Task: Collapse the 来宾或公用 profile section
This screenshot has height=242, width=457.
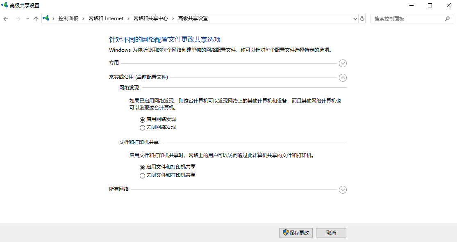Action: [343, 78]
